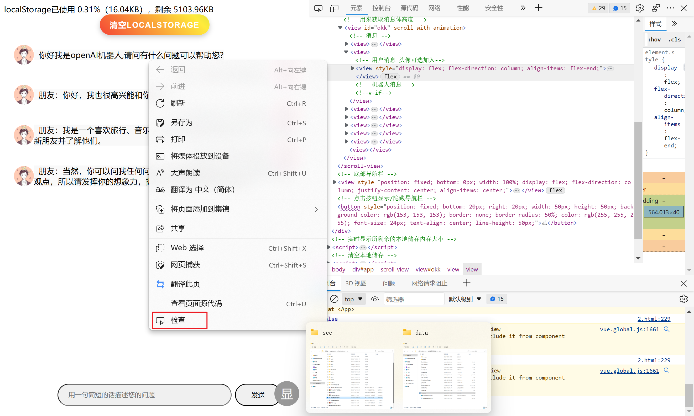Close the console drawer
The height and width of the screenshot is (416, 694).
[683, 283]
